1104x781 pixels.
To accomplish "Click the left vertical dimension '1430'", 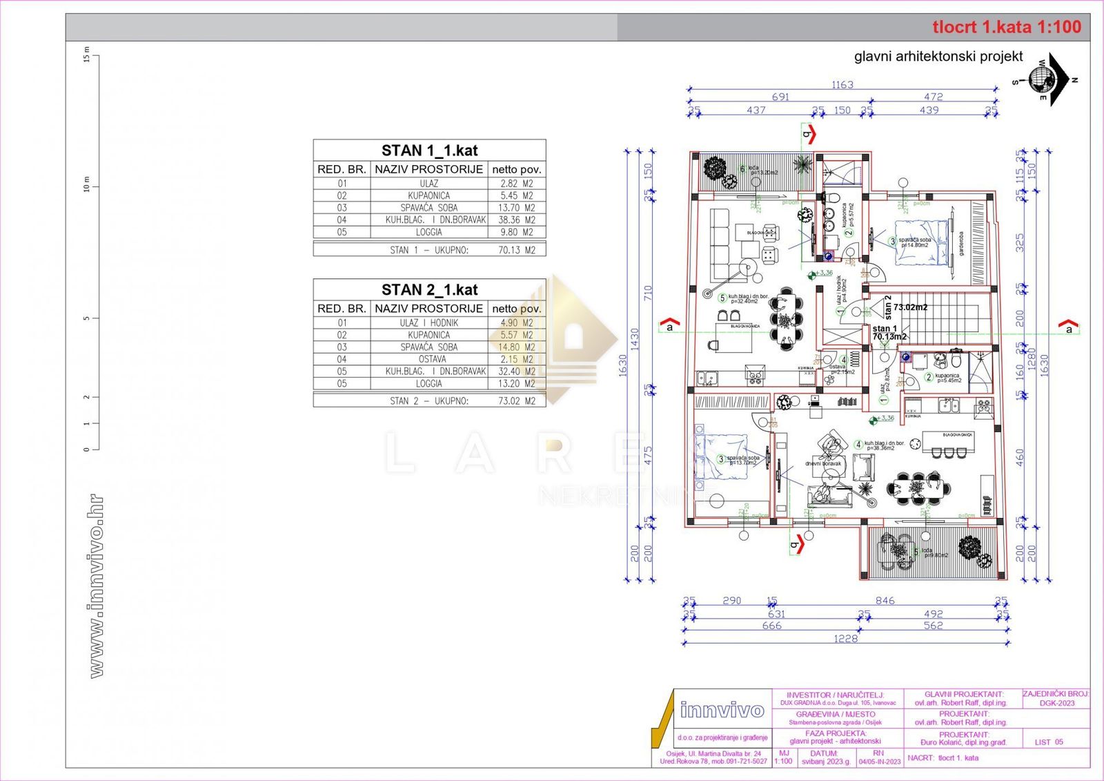I will [635, 339].
